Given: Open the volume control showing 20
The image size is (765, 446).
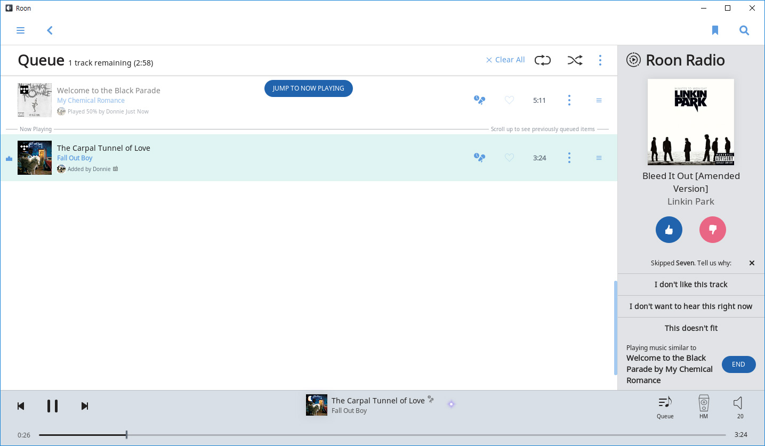Looking at the screenshot, I should click(739, 408).
